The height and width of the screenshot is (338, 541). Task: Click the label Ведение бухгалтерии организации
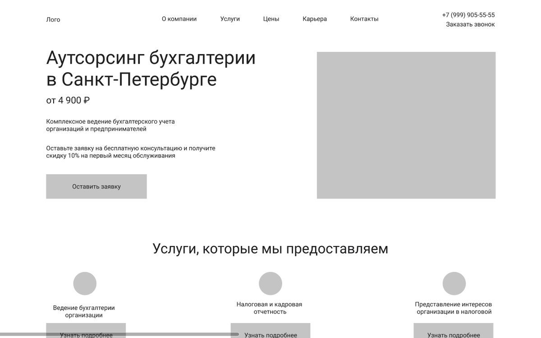coord(84,311)
